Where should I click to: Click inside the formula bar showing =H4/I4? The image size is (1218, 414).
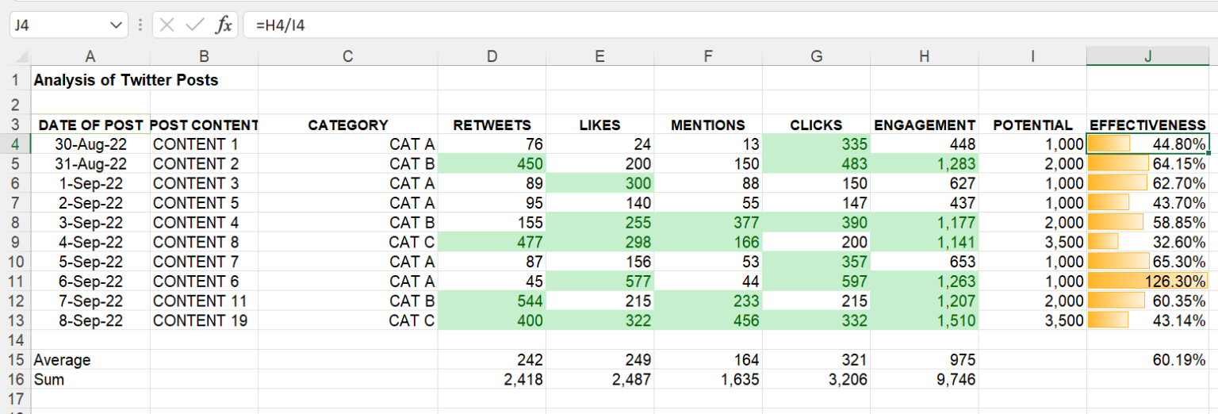(714, 25)
